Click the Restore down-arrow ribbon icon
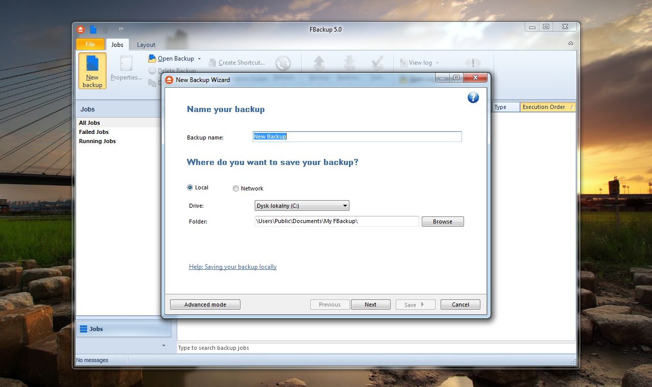Screen dimensions: 652x387 [x=349, y=64]
